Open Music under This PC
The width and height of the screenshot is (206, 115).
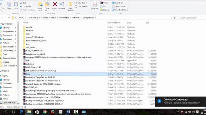point(5,91)
